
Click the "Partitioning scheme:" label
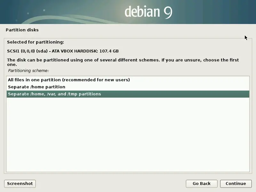coord(28,71)
